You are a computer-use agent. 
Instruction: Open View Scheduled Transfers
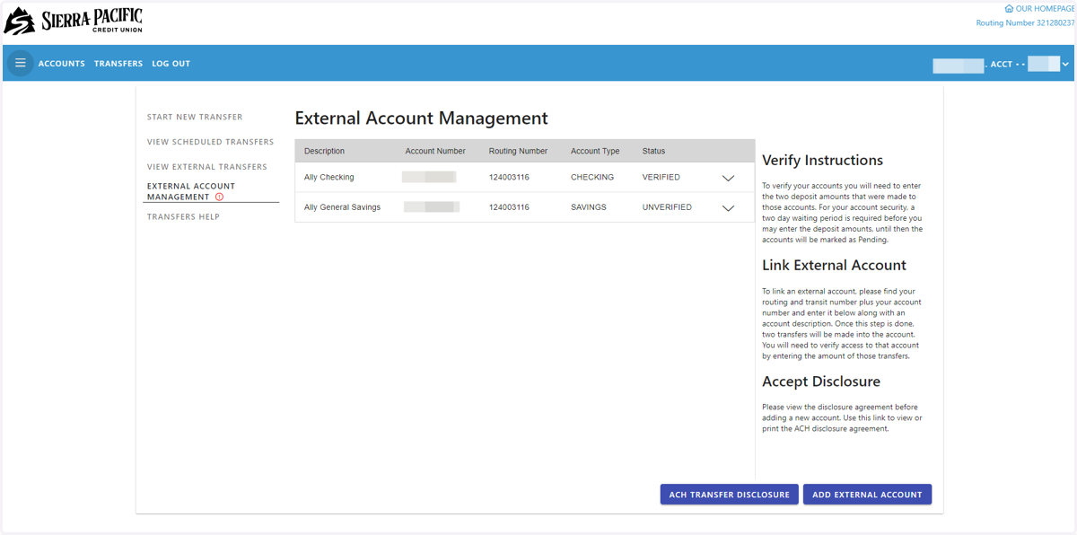211,142
